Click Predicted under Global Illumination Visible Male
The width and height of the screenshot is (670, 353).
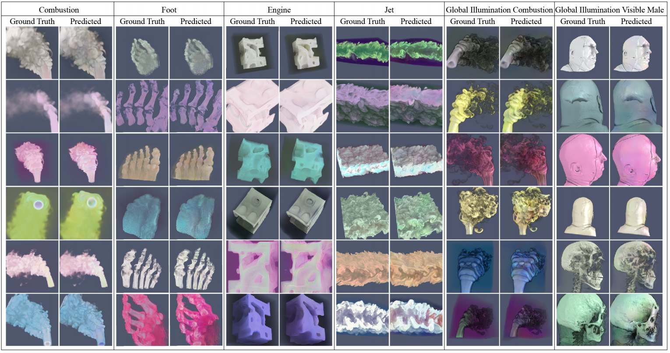coord(636,21)
